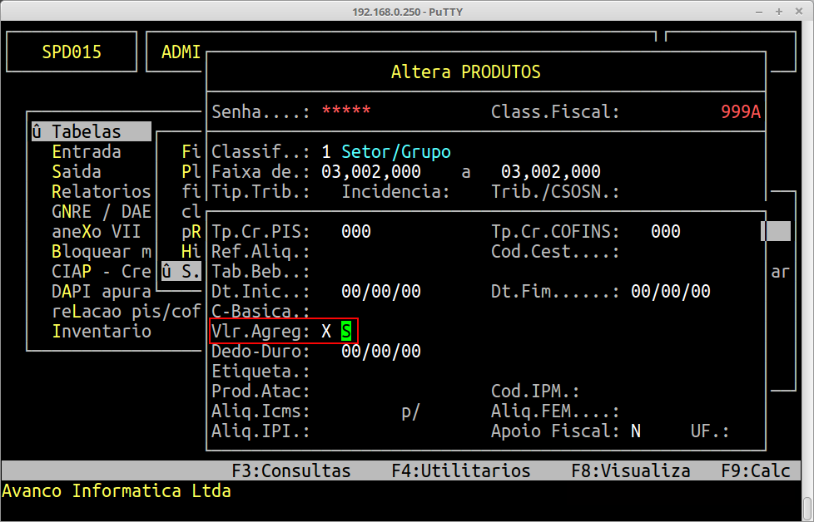Click the Dedo-Duro date field

click(x=381, y=352)
